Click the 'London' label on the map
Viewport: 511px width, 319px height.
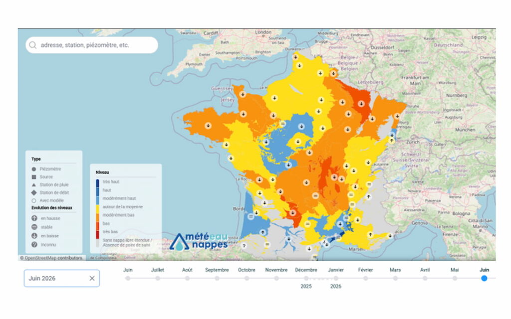click(x=263, y=32)
